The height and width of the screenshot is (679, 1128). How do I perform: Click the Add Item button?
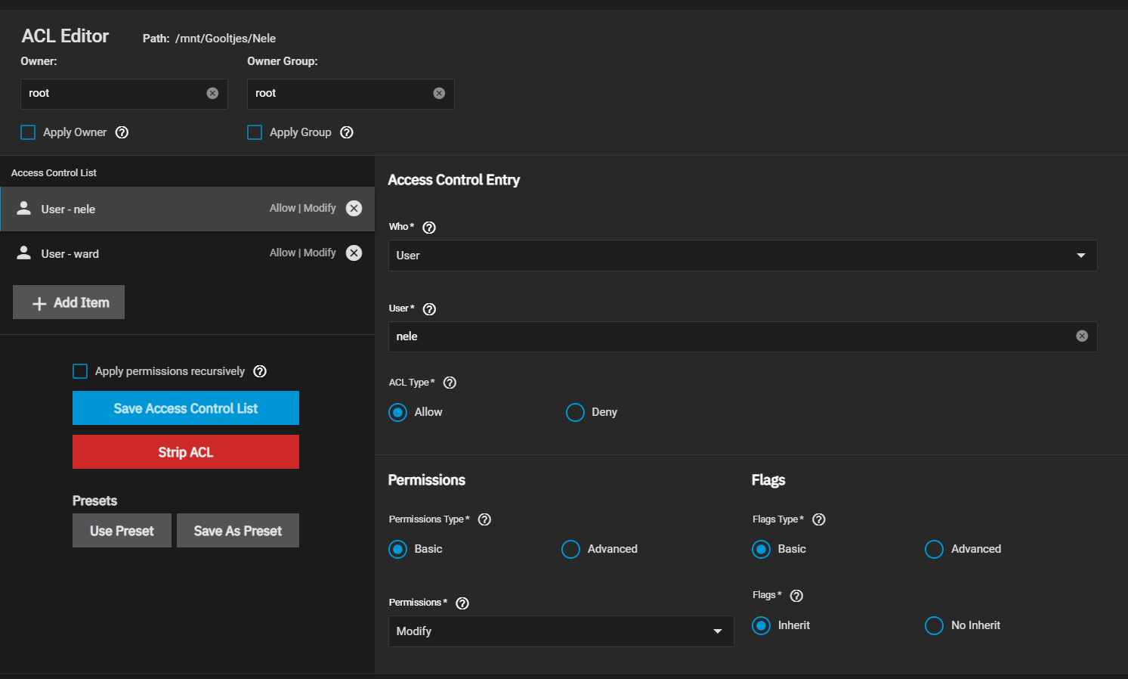tap(69, 302)
